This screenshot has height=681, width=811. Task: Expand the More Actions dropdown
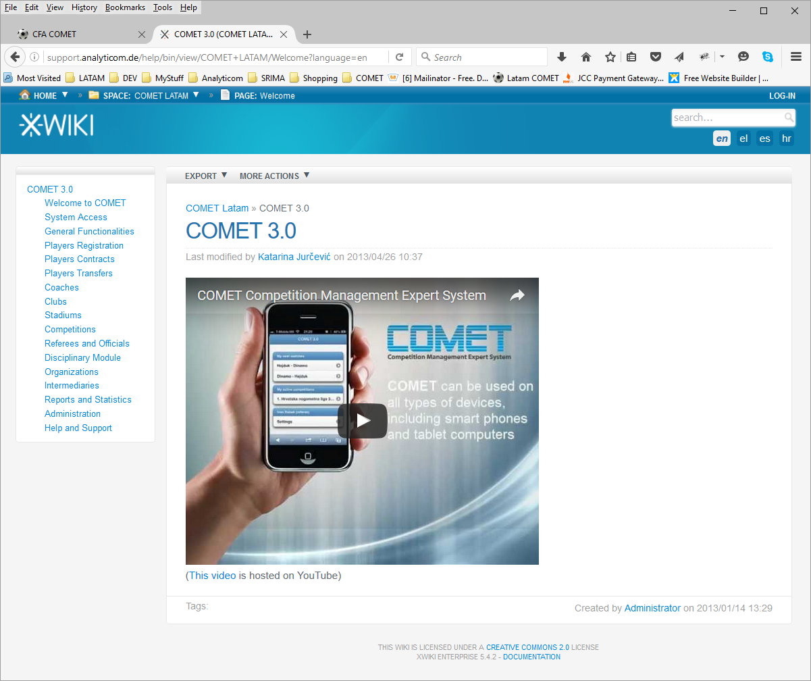pos(274,176)
